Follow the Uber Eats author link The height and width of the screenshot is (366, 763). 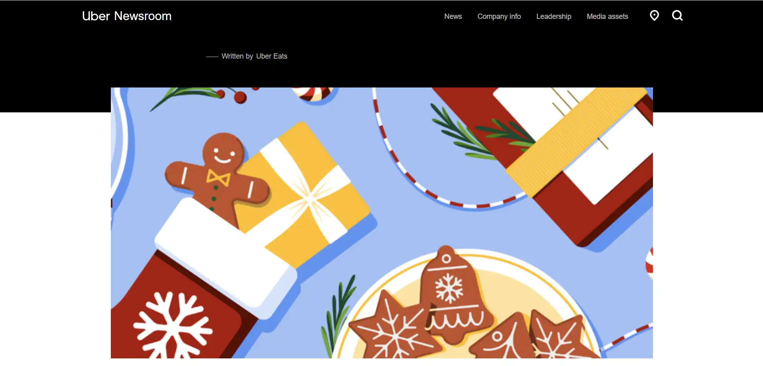click(272, 56)
